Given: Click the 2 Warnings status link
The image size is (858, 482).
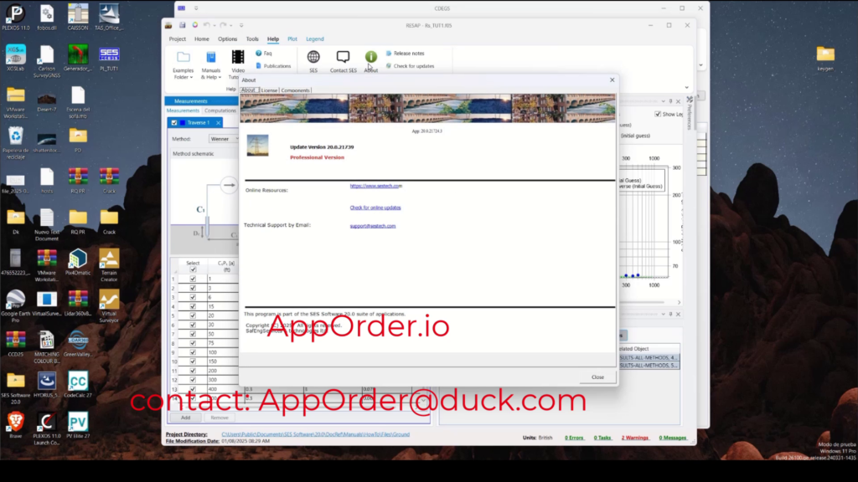Looking at the screenshot, I should tap(635, 438).
